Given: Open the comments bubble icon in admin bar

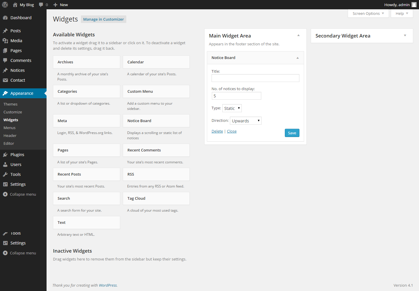Looking at the screenshot, I should [41, 5].
